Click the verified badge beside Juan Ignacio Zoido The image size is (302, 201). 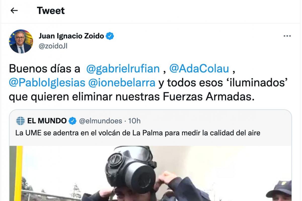click(x=110, y=36)
